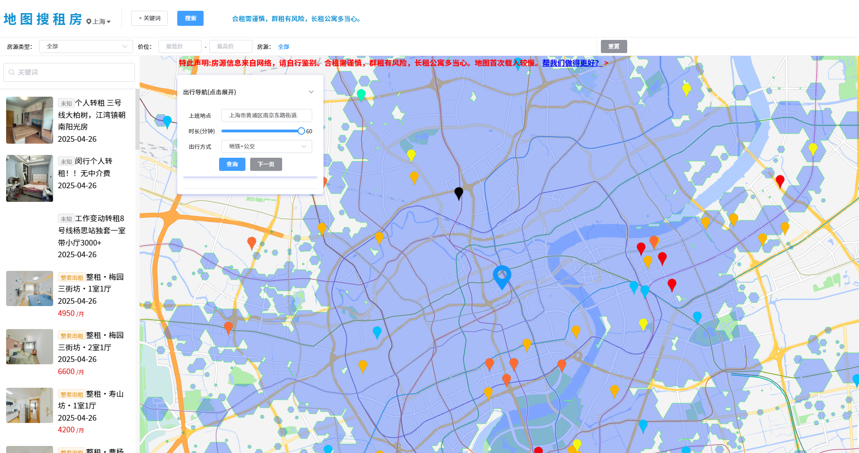Click the 下一页 button
Image resolution: width=859 pixels, height=453 pixels.
(x=266, y=164)
